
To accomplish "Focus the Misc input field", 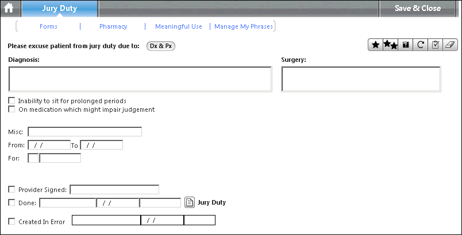I will [x=85, y=132].
